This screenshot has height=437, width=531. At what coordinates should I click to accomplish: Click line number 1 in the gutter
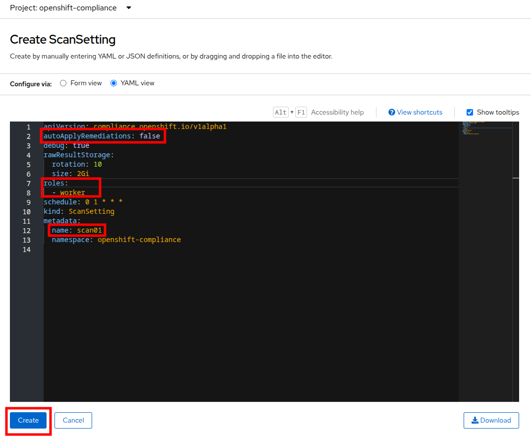(x=28, y=127)
